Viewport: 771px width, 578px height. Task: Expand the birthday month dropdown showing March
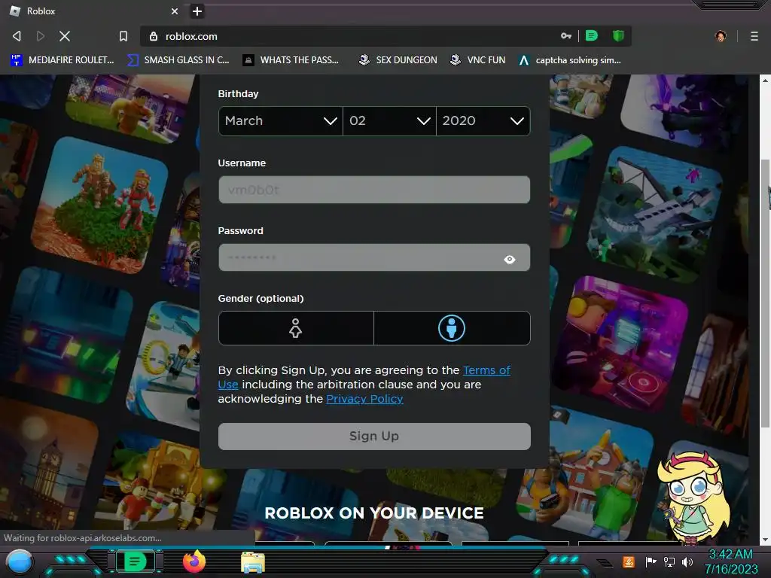click(280, 121)
